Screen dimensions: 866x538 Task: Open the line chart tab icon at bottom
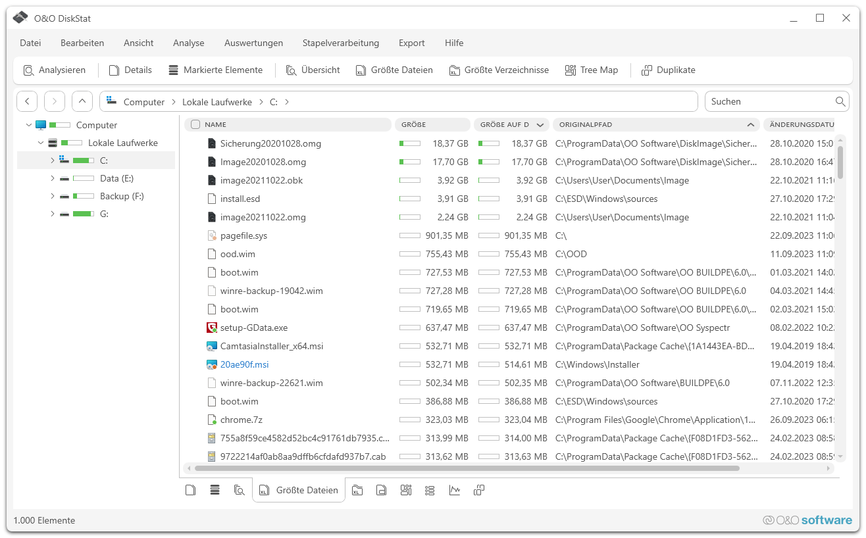click(x=455, y=490)
